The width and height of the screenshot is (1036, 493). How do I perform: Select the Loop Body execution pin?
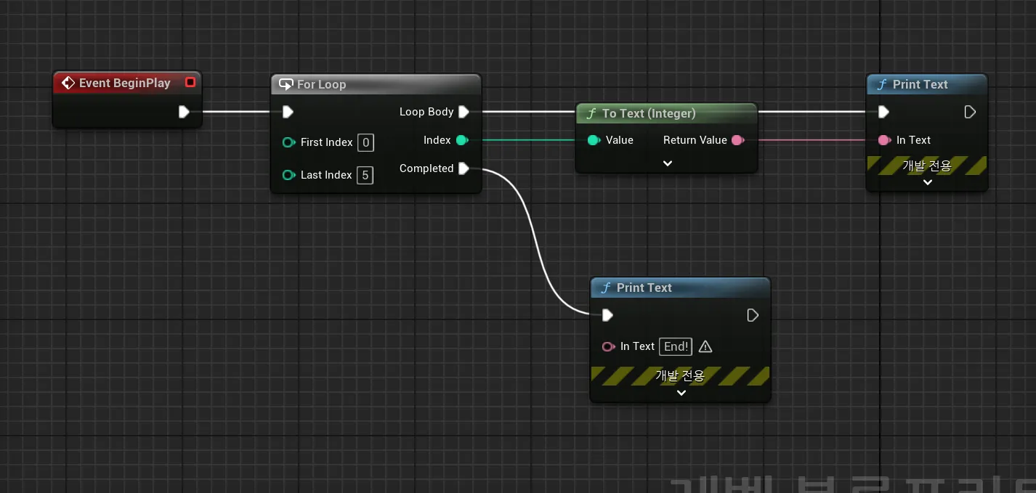pyautogui.click(x=464, y=112)
